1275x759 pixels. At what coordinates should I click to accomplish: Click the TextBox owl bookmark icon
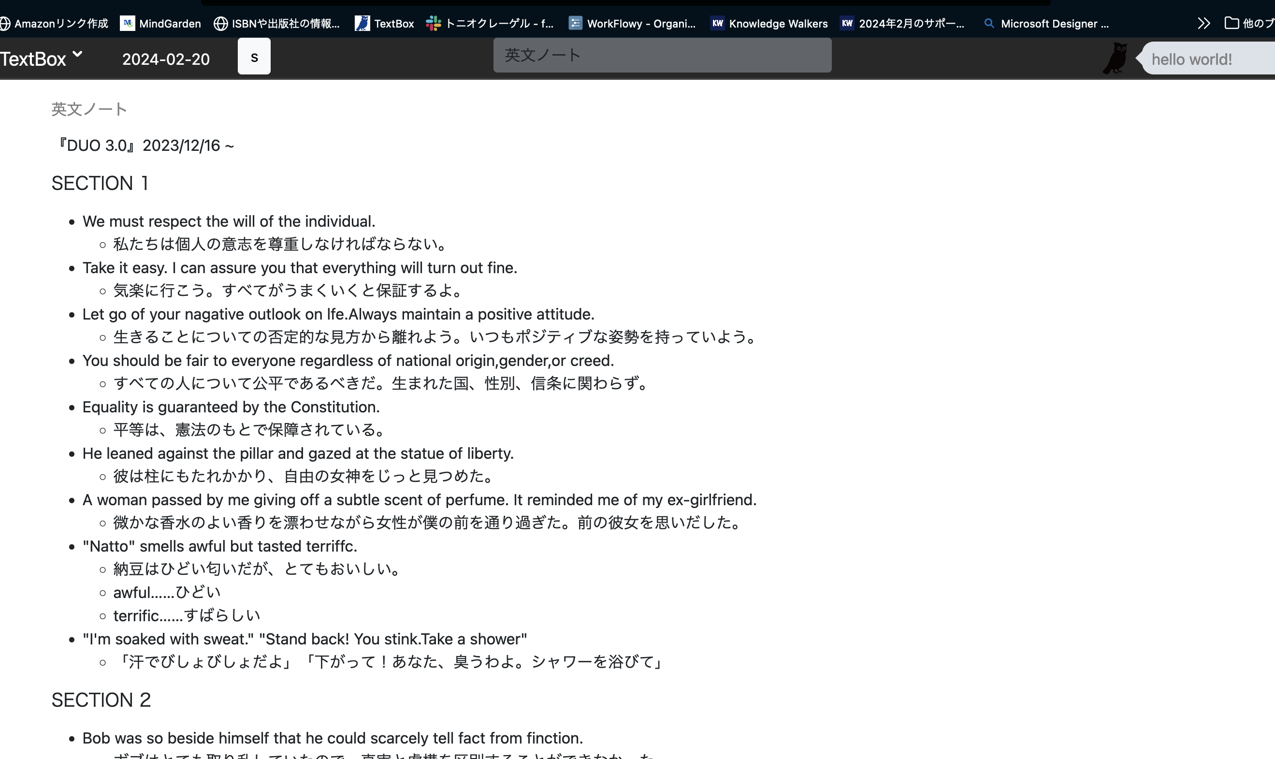tap(362, 23)
